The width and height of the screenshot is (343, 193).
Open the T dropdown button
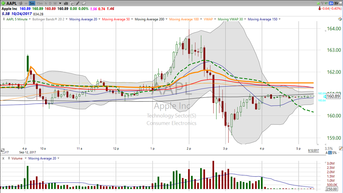point(336,3)
